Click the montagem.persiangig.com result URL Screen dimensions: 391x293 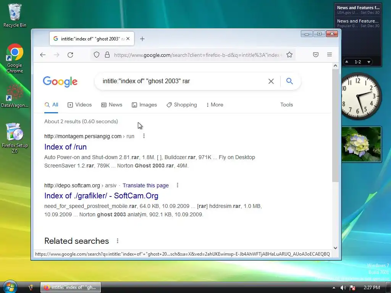click(89, 136)
